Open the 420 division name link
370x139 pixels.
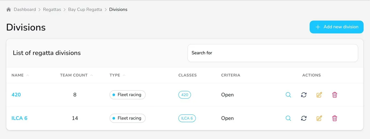coord(16,95)
